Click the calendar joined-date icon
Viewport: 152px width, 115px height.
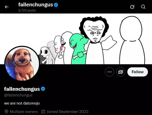point(43,111)
